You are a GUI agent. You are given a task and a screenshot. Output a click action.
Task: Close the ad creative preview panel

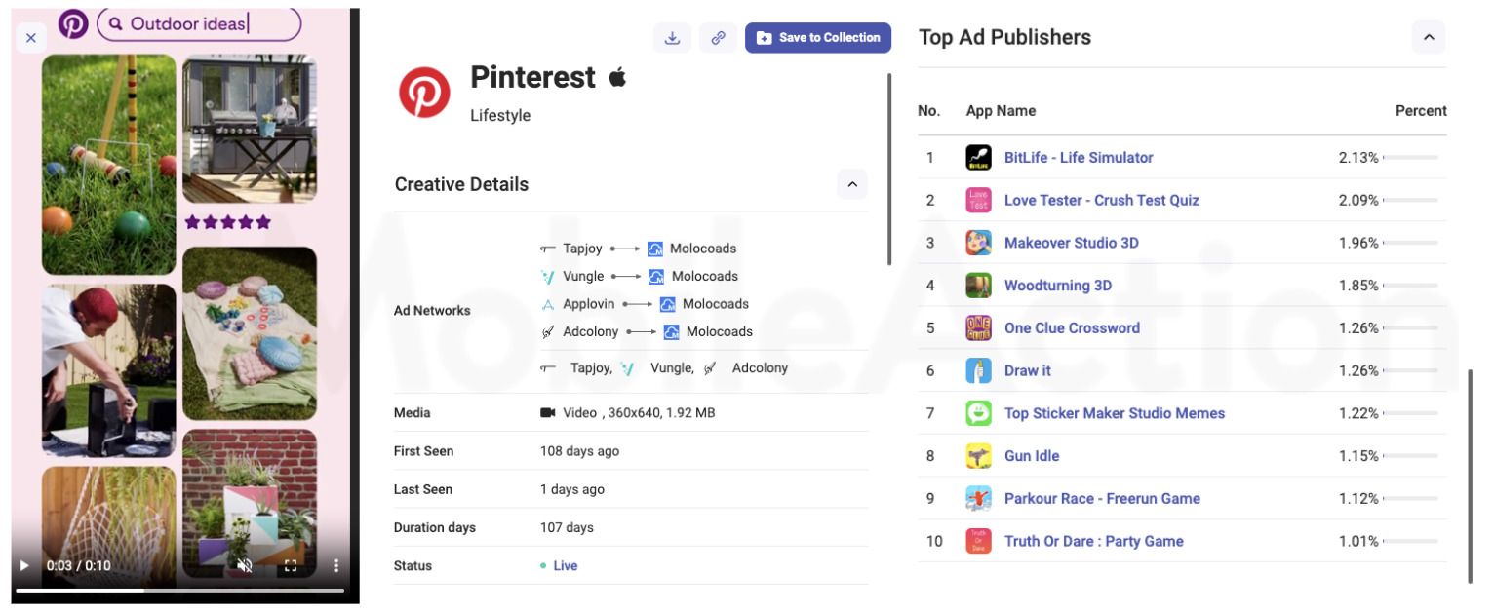tap(31, 38)
